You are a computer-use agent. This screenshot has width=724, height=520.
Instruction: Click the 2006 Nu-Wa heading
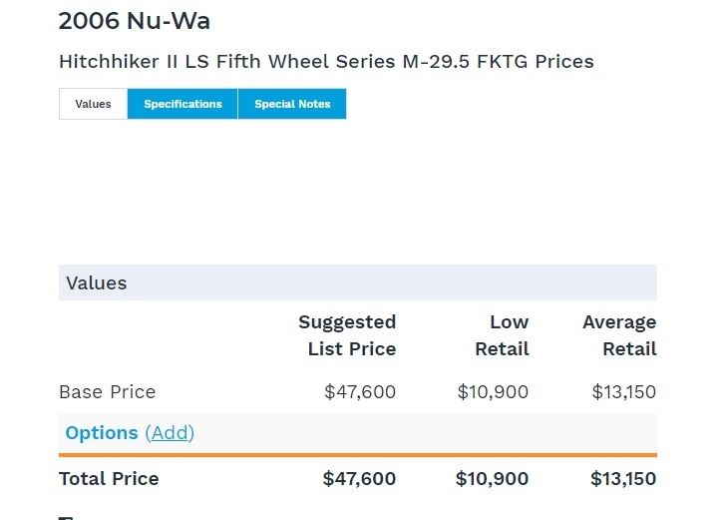pyautogui.click(x=135, y=21)
